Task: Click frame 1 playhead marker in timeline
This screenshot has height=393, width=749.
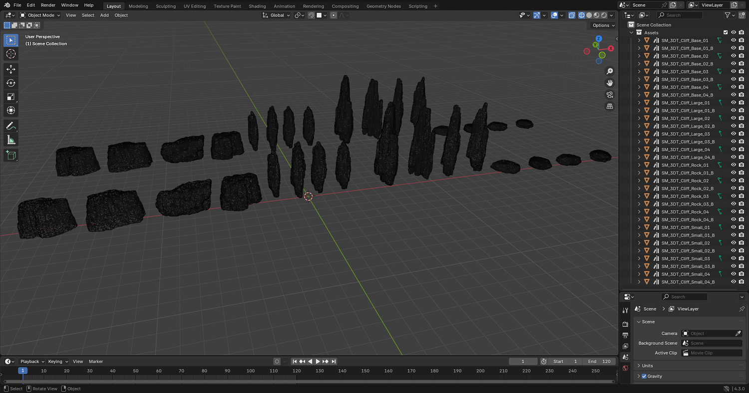Action: click(x=22, y=371)
